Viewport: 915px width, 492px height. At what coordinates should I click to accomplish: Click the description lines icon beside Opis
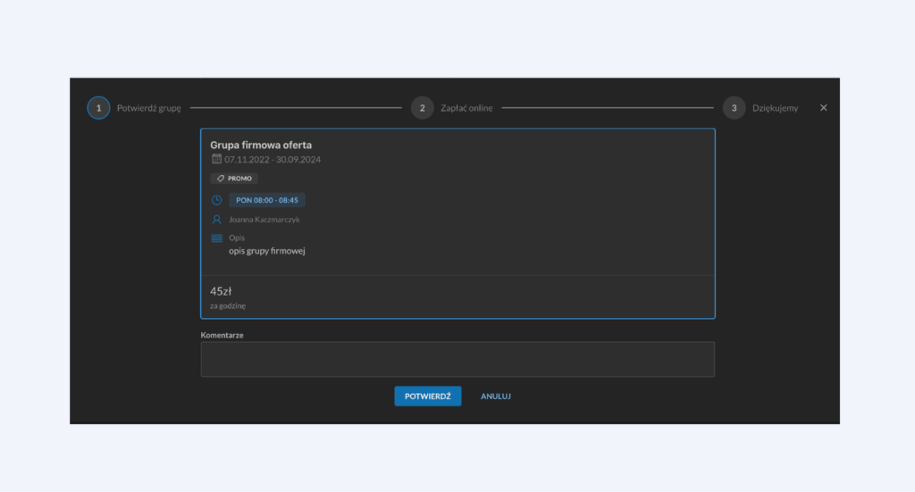[216, 238]
